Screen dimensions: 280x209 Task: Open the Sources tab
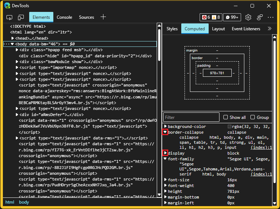86,17
